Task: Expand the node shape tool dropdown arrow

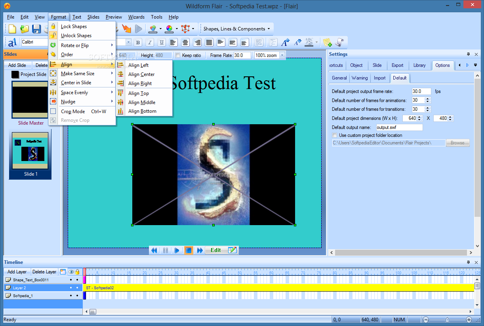Action: click(x=193, y=29)
